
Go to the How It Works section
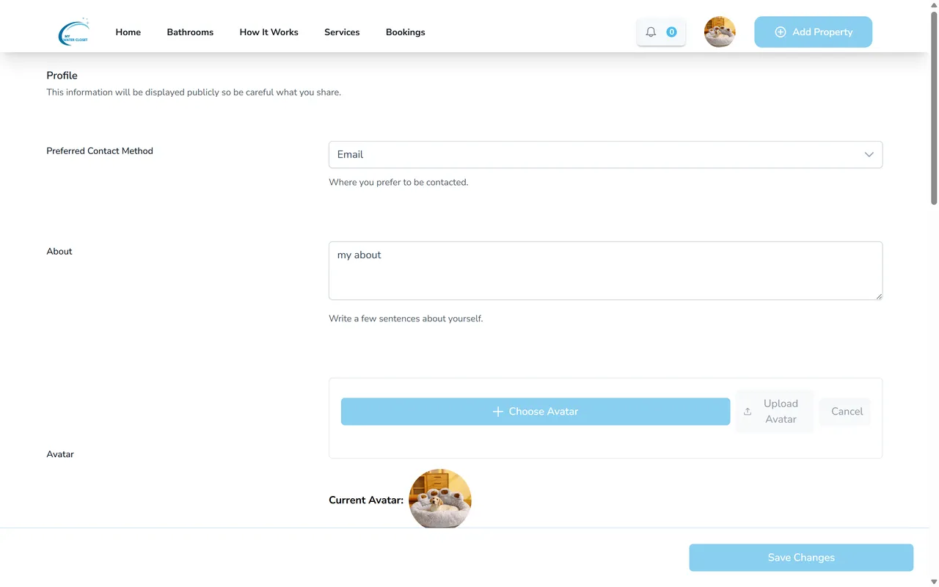coord(268,32)
